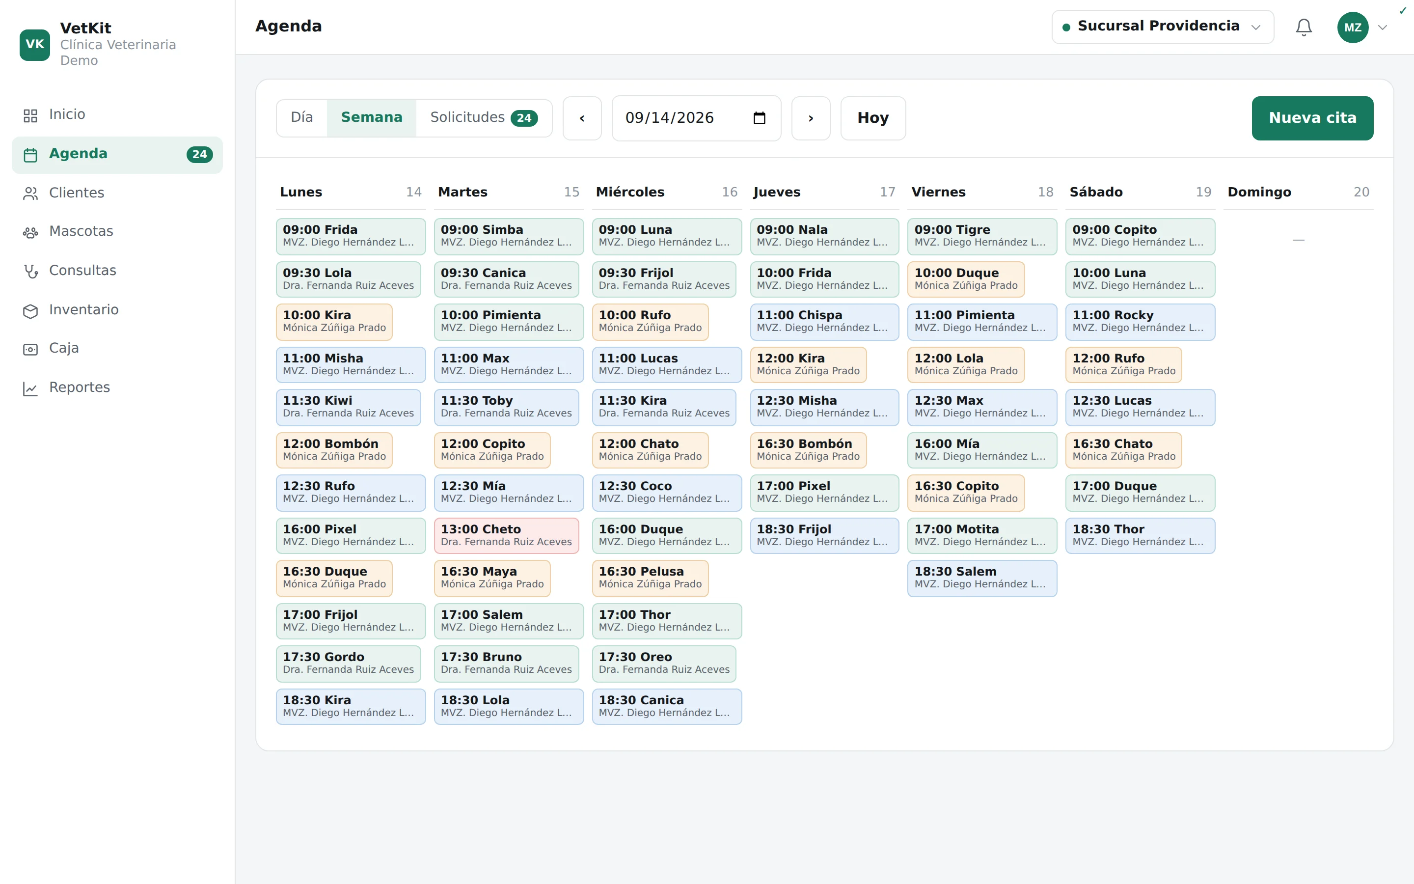Open Friday 09:00 Tigre appointment

981,236
